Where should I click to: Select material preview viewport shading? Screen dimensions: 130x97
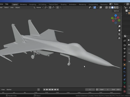tap(115, 8)
